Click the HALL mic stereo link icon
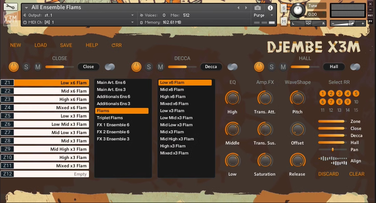This screenshot has height=203, width=376. 355,67
